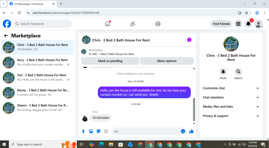Reload the page with the refresh icon
Screen dimensions: 269x148
click(19, 13)
